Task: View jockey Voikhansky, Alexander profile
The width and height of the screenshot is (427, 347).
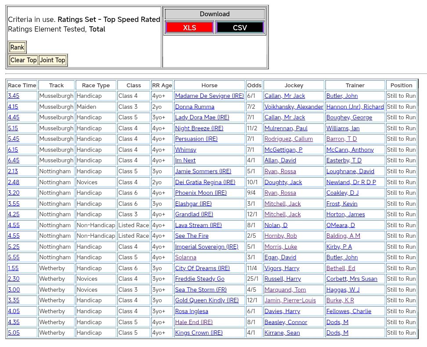Action: pos(293,107)
